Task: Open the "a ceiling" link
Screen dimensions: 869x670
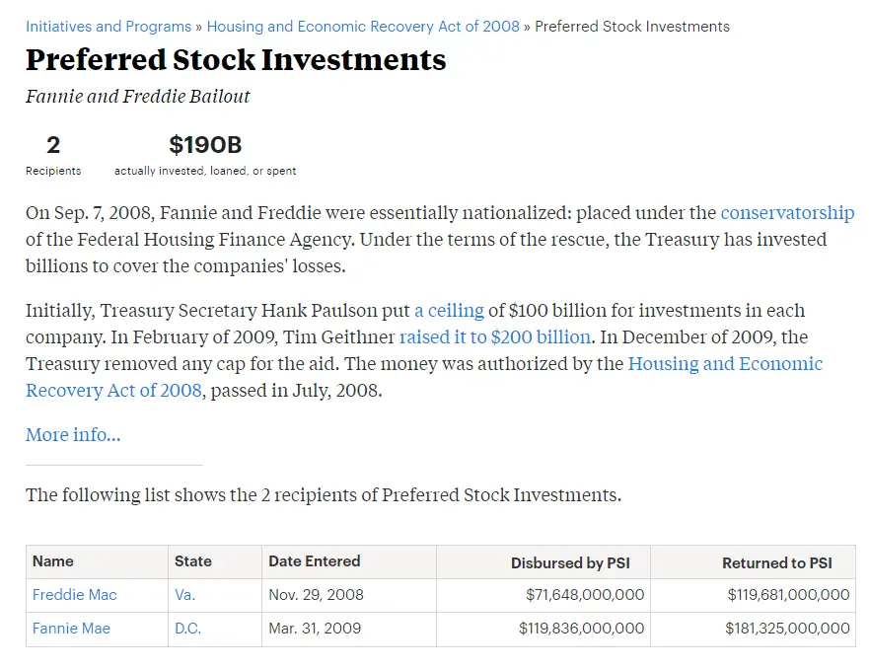Action: pyautogui.click(x=449, y=311)
